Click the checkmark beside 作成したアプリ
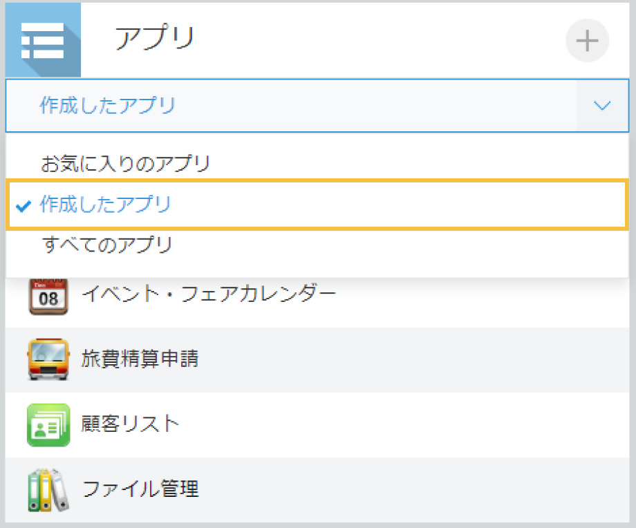 (24, 205)
